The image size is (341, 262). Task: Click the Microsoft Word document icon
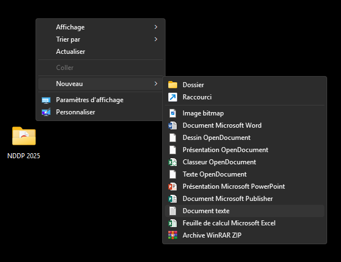[x=173, y=125]
